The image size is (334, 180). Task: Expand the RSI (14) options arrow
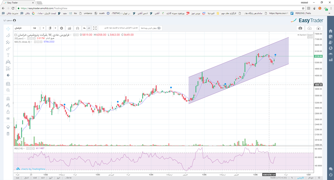[24, 149]
